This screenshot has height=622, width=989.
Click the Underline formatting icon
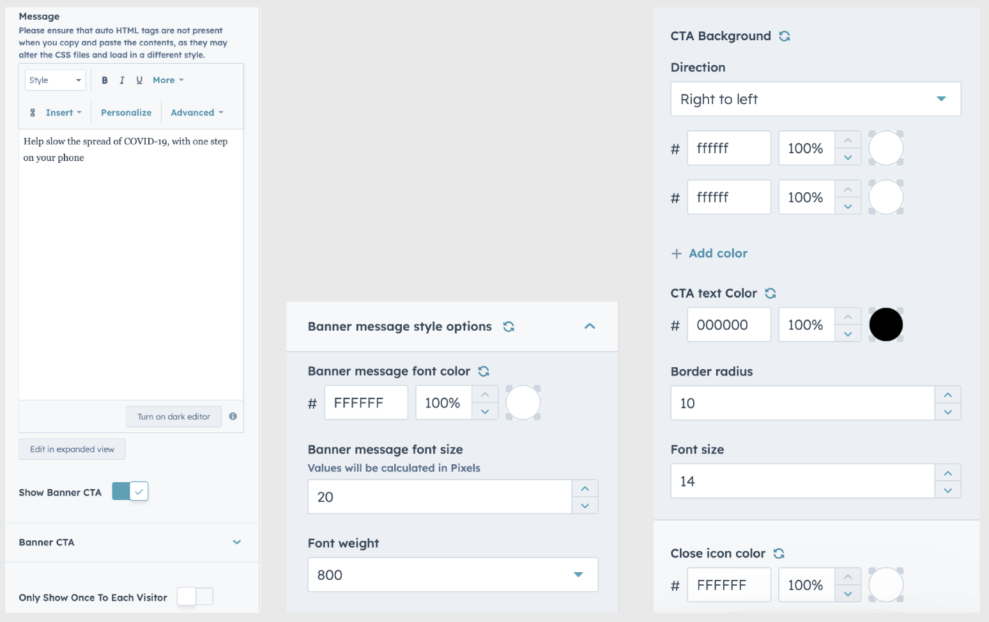click(139, 80)
